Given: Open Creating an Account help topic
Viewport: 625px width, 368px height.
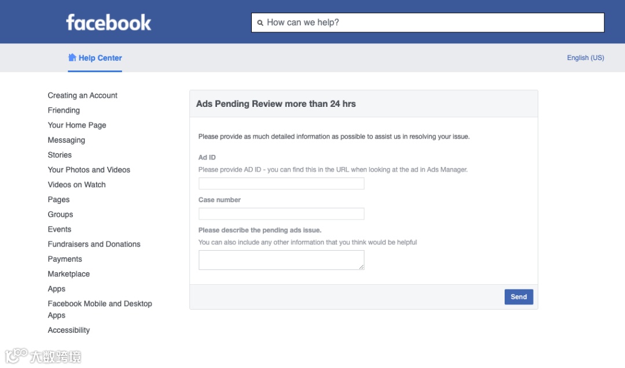Looking at the screenshot, I should [83, 95].
